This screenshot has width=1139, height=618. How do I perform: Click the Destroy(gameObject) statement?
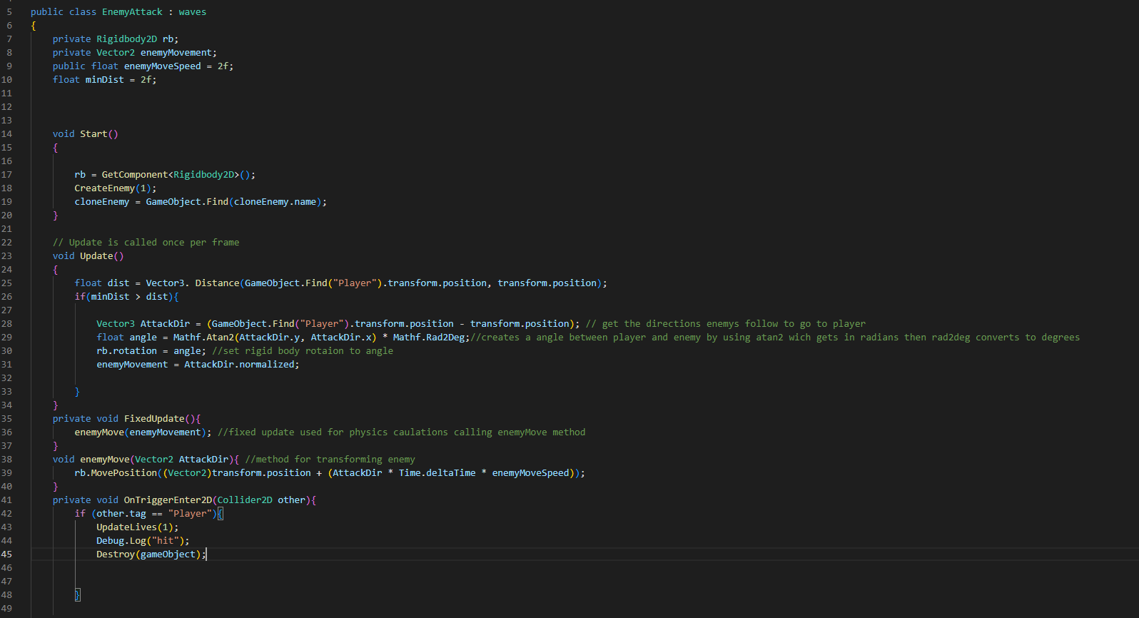[151, 554]
